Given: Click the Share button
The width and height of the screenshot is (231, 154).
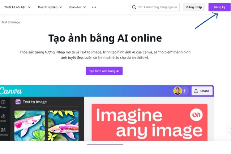Looking at the screenshot, I should pos(202,91).
